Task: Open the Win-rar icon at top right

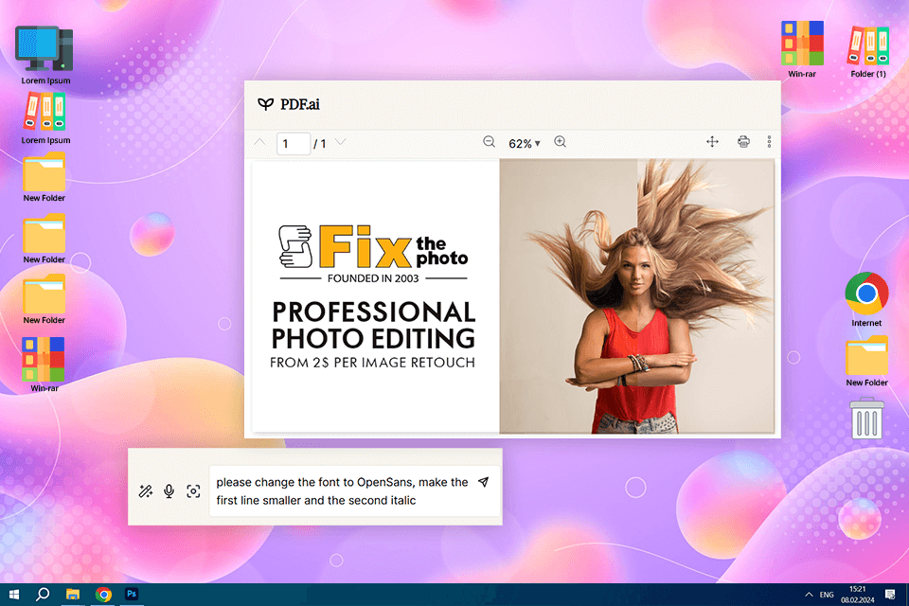Action: click(x=802, y=49)
